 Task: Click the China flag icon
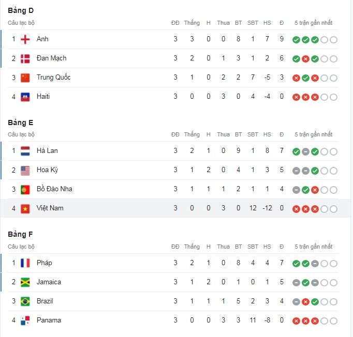(x=25, y=78)
